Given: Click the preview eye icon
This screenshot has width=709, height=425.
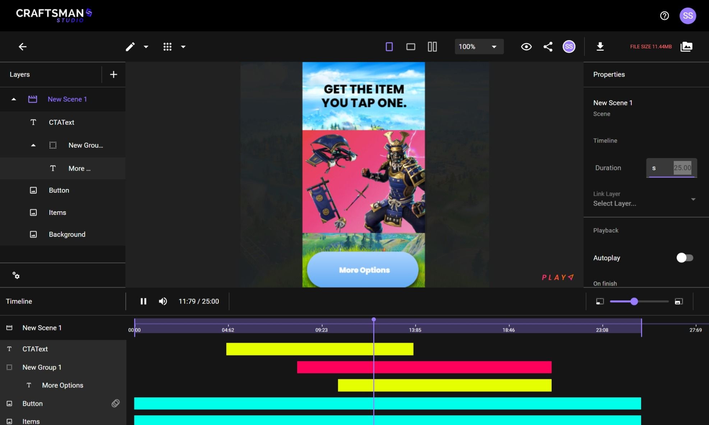Looking at the screenshot, I should (526, 47).
